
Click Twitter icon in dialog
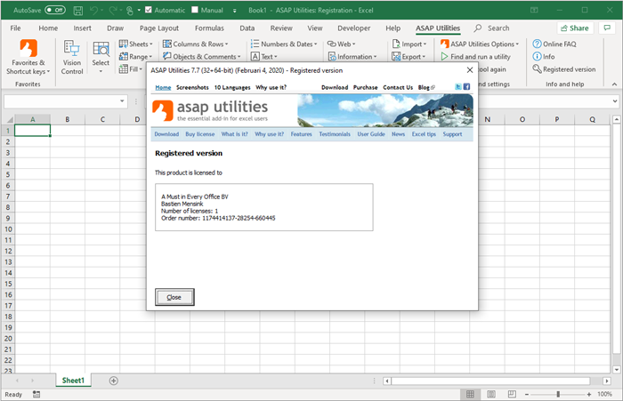458,86
